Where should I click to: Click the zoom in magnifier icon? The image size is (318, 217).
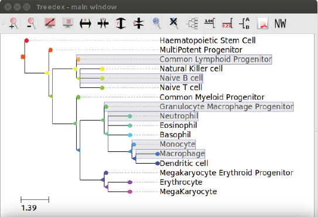(x=14, y=23)
